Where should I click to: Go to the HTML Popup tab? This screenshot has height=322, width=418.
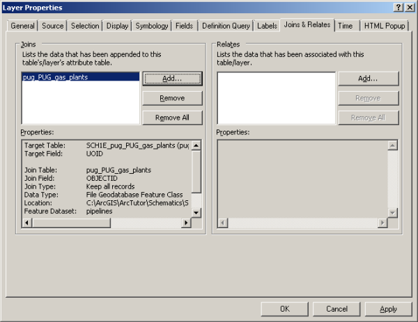pos(383,26)
